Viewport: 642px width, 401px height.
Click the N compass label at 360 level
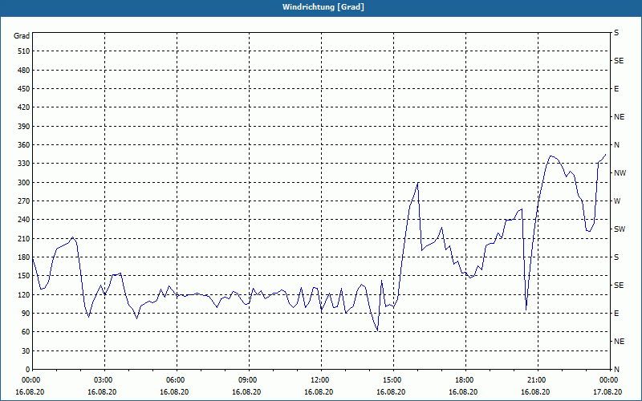[x=616, y=145]
